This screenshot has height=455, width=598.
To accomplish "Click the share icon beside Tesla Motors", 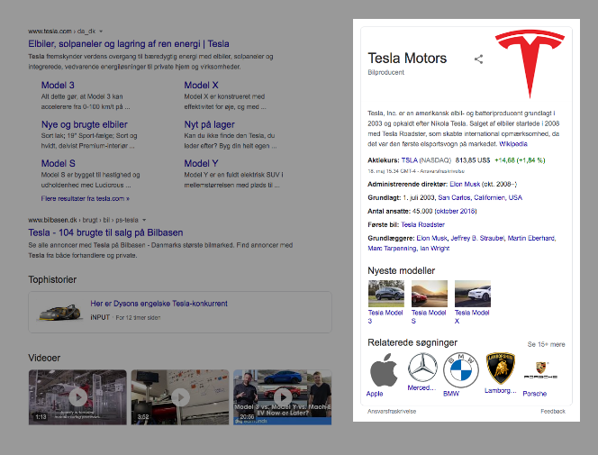I will click(x=478, y=59).
